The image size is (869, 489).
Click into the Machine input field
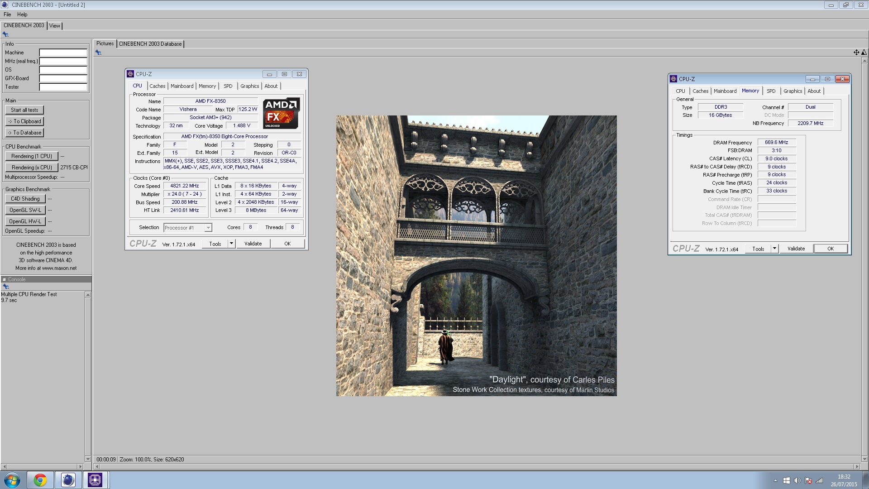pos(63,53)
